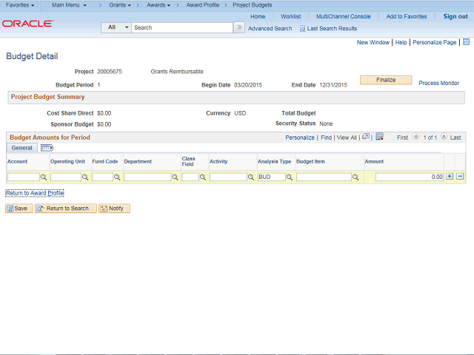The width and height of the screenshot is (474, 355).
Task: Click the Fund Code input field
Action: click(102, 177)
